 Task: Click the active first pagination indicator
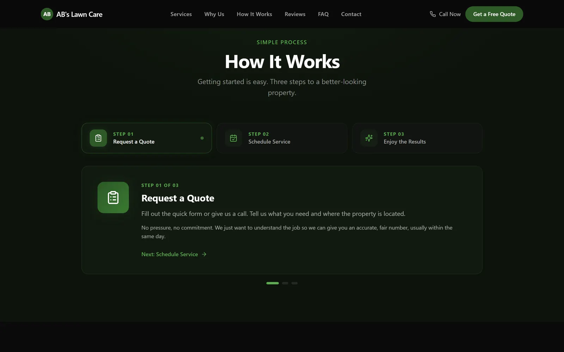coord(272,283)
